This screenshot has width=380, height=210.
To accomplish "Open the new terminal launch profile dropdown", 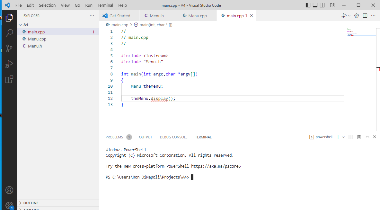I will [x=343, y=137].
